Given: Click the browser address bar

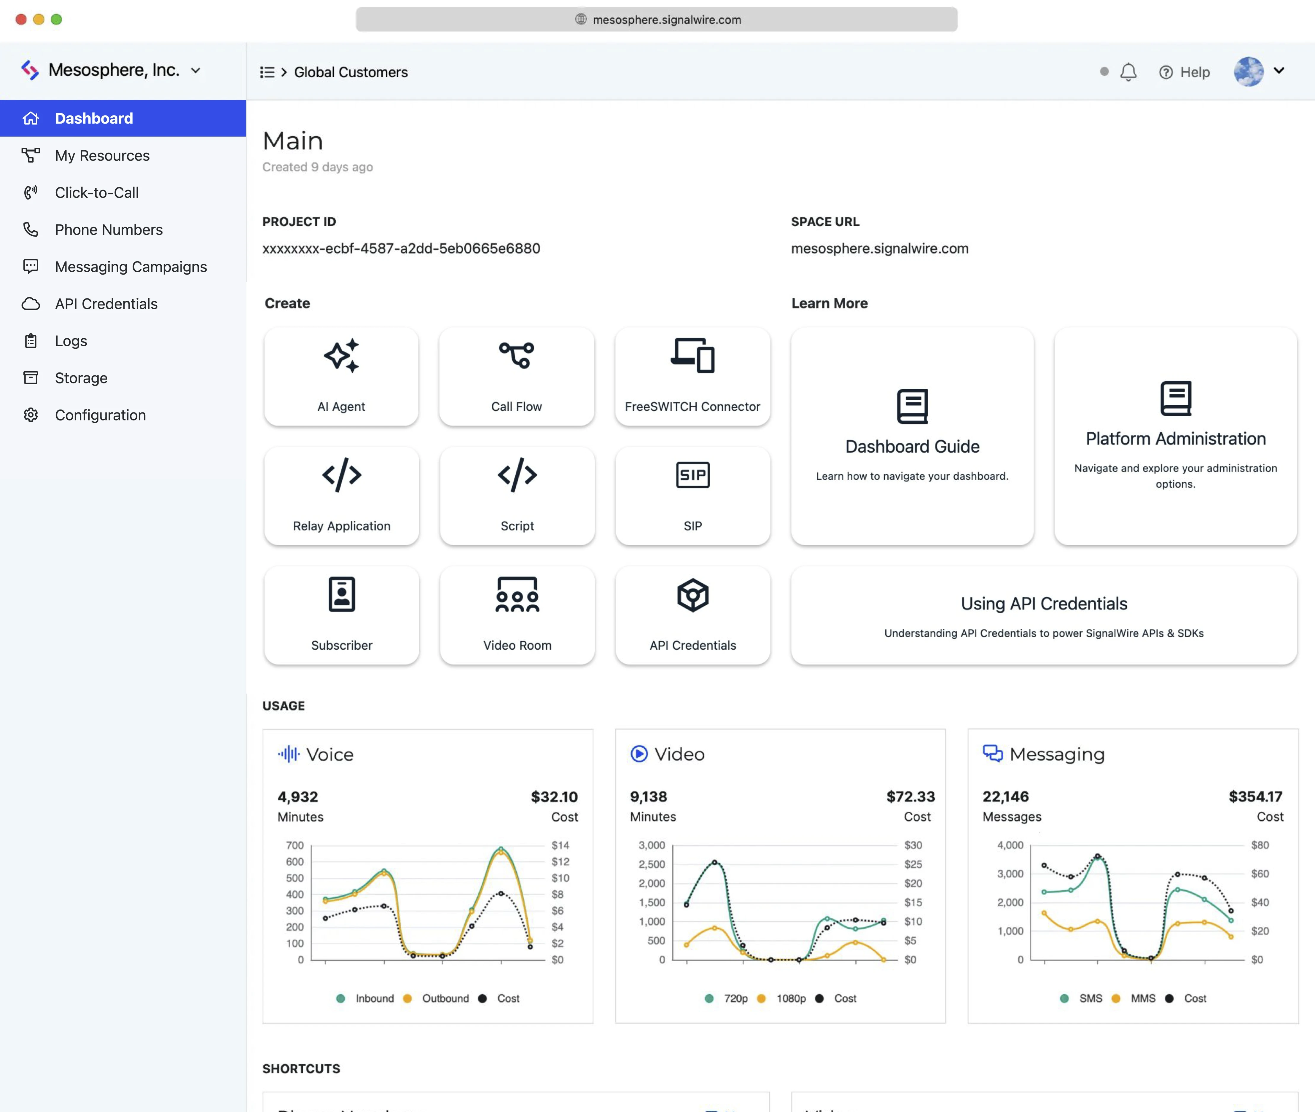Looking at the screenshot, I should 656,20.
